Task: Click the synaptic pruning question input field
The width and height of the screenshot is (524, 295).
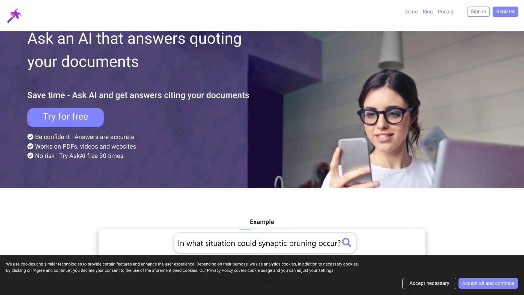Action: coord(259,243)
